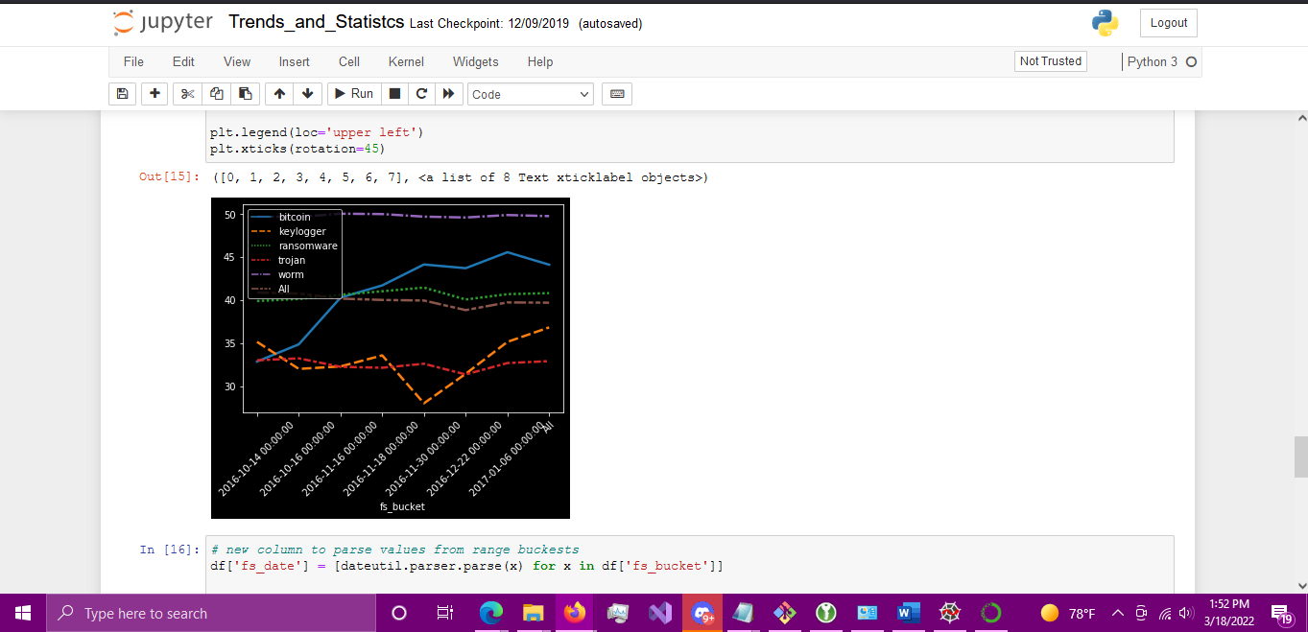Open Task View on the taskbar

tap(445, 613)
